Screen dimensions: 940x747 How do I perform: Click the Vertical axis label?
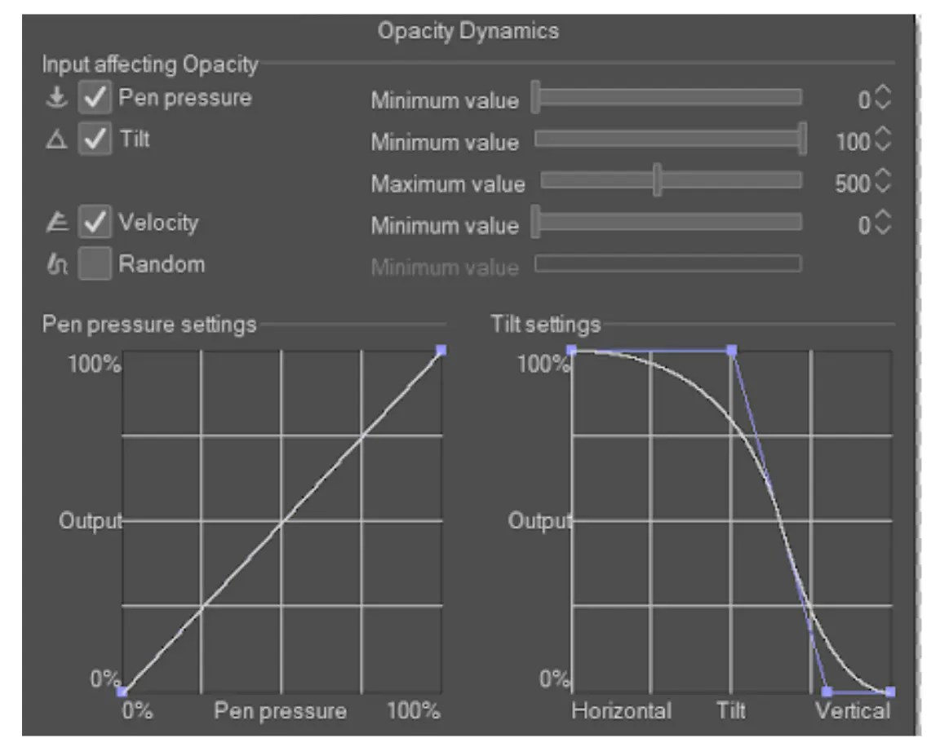point(853,710)
